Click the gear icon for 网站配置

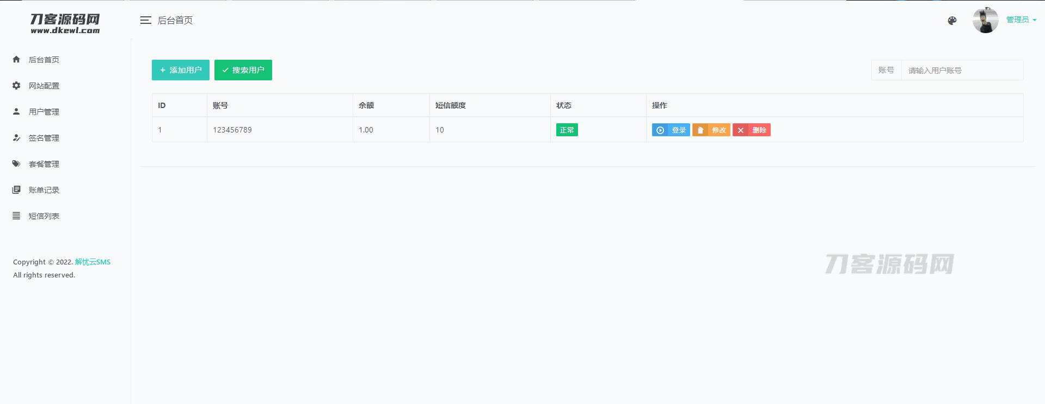16,86
